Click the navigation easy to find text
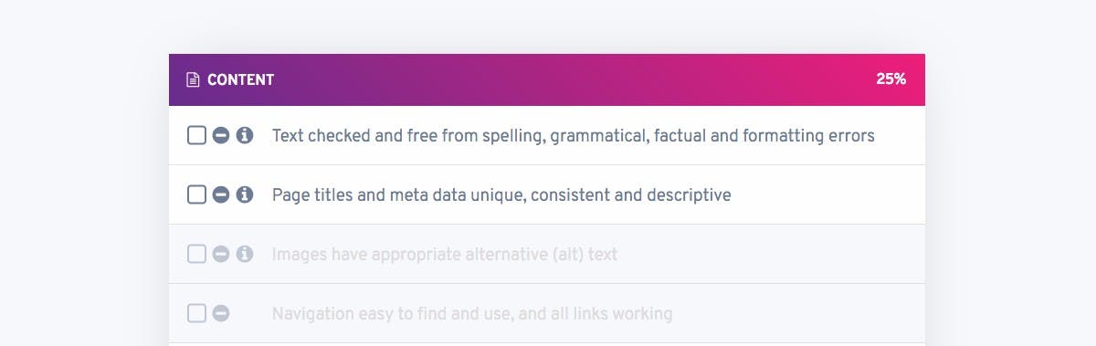The height and width of the screenshot is (346, 1096). point(472,314)
